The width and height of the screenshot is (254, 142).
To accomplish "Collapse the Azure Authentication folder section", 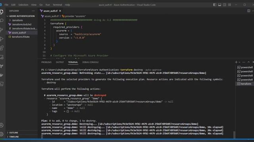I will pos(22,16).
